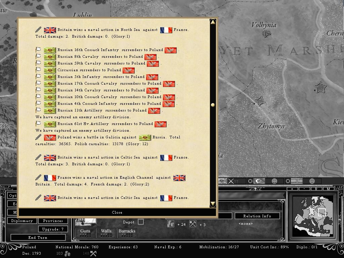Click the Zhytomyr province label on map
The width and height of the screenshot is (344, 258).
[271, 126]
